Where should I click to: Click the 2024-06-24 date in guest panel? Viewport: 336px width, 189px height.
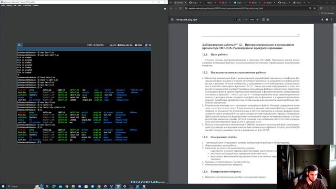coord(125,45)
